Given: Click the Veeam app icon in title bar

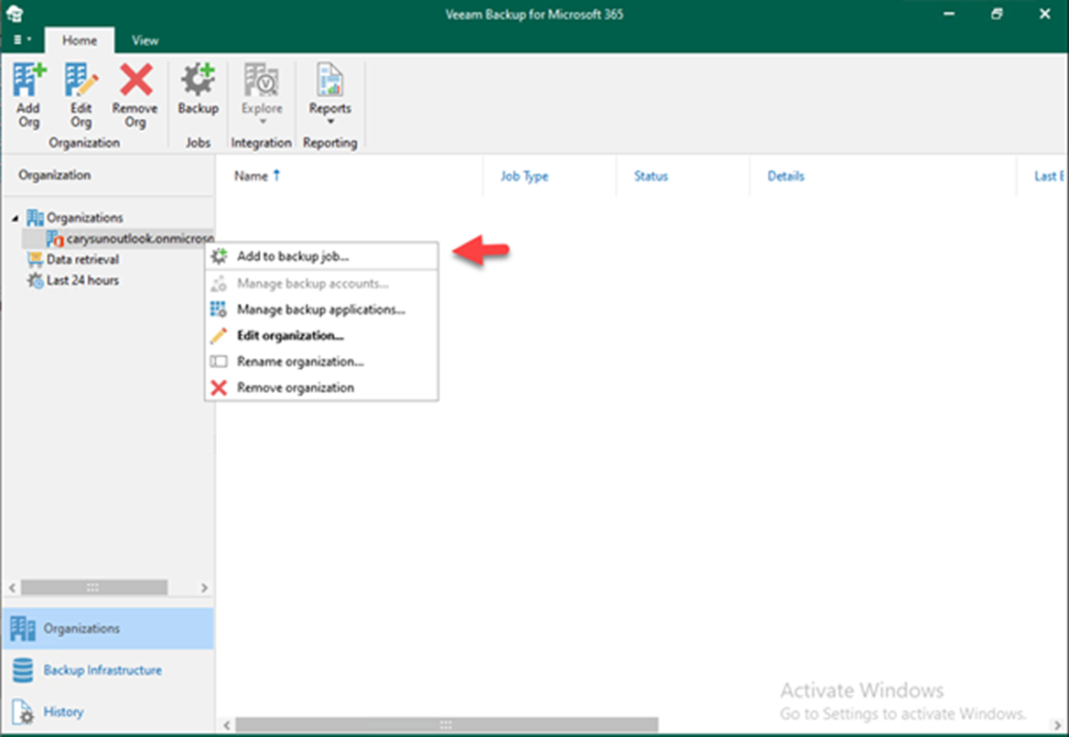Looking at the screenshot, I should [15, 14].
